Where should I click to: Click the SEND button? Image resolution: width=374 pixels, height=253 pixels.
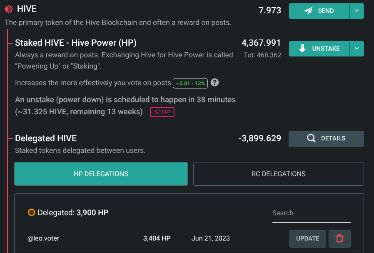(x=319, y=11)
